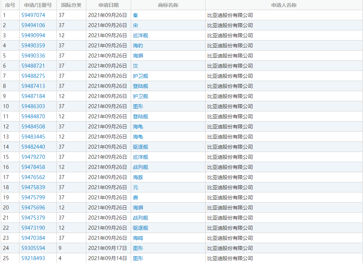Click the 国际分类 column header
Viewport: 363px width, 263px height.
(x=71, y=5)
